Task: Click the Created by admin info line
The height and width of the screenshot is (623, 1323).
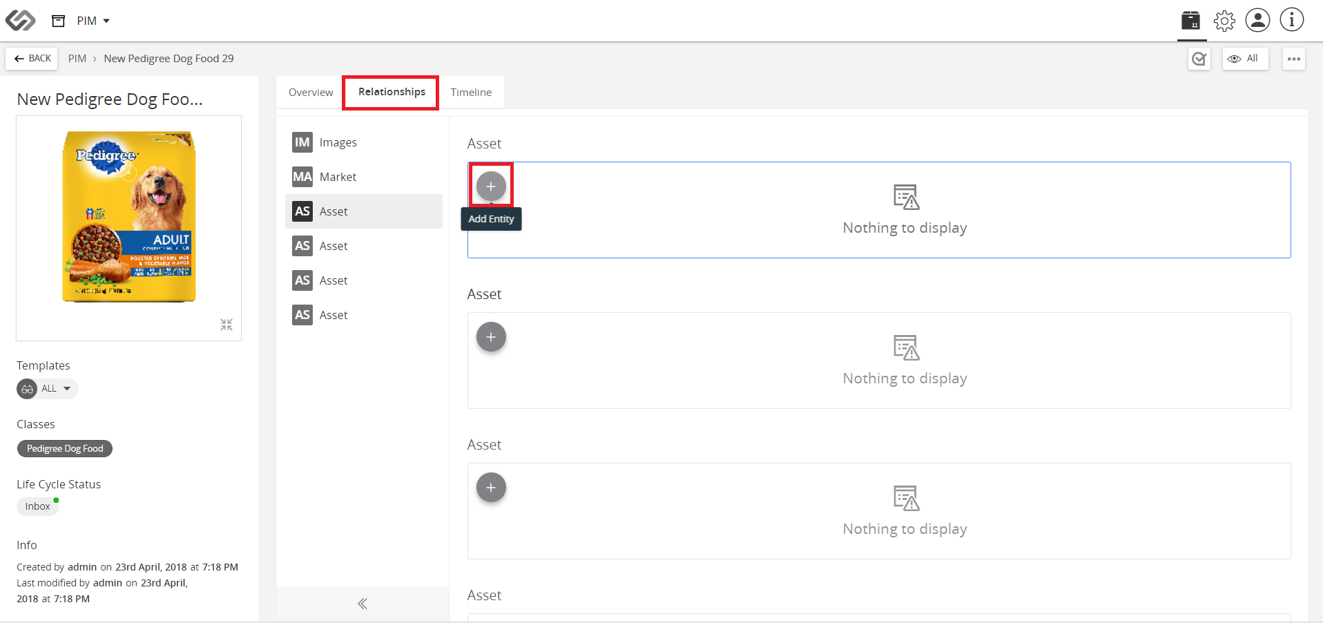Action: 128,567
